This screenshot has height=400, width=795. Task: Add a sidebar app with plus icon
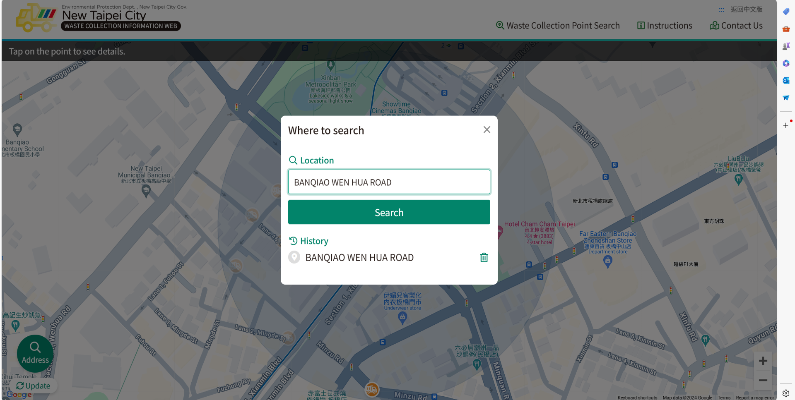786,125
